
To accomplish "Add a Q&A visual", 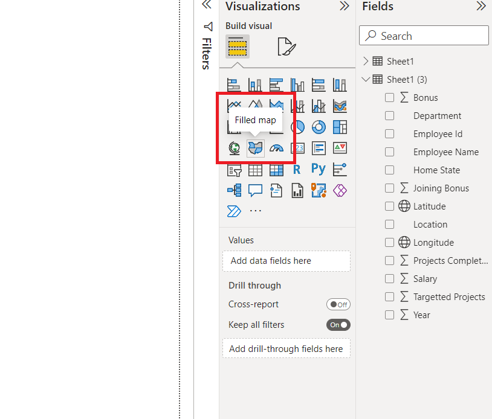I will point(255,191).
